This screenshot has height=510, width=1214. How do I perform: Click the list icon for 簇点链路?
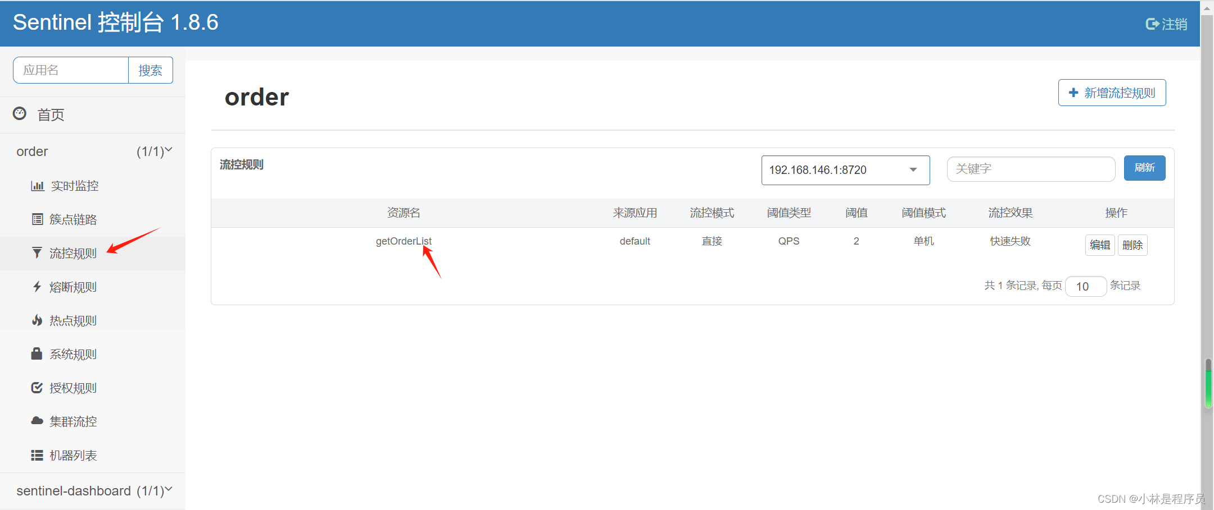(x=37, y=219)
